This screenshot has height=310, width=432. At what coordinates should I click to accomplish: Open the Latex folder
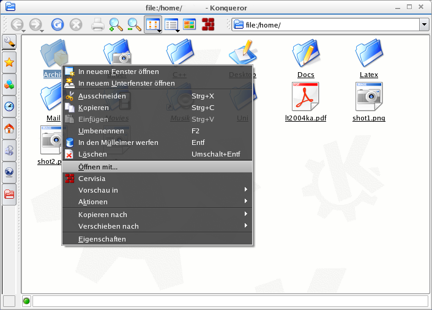tap(369, 54)
